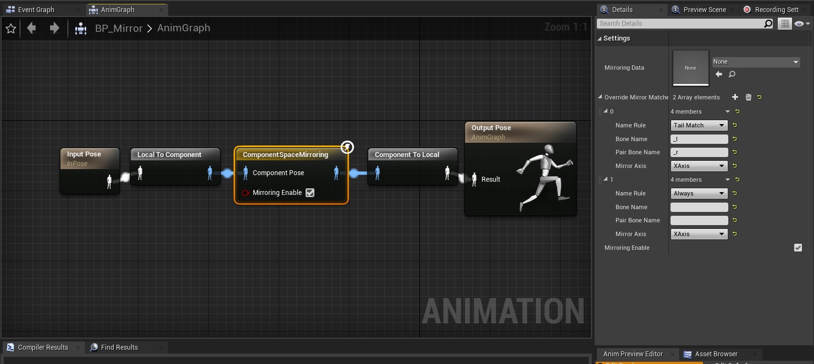Click AnimGraph breadcrumb link
The image size is (814, 364).
coord(184,28)
